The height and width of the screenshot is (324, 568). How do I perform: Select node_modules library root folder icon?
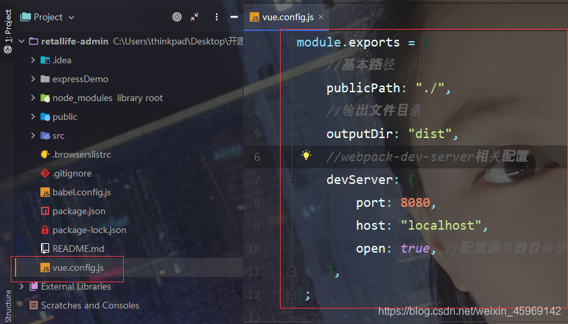tap(45, 98)
